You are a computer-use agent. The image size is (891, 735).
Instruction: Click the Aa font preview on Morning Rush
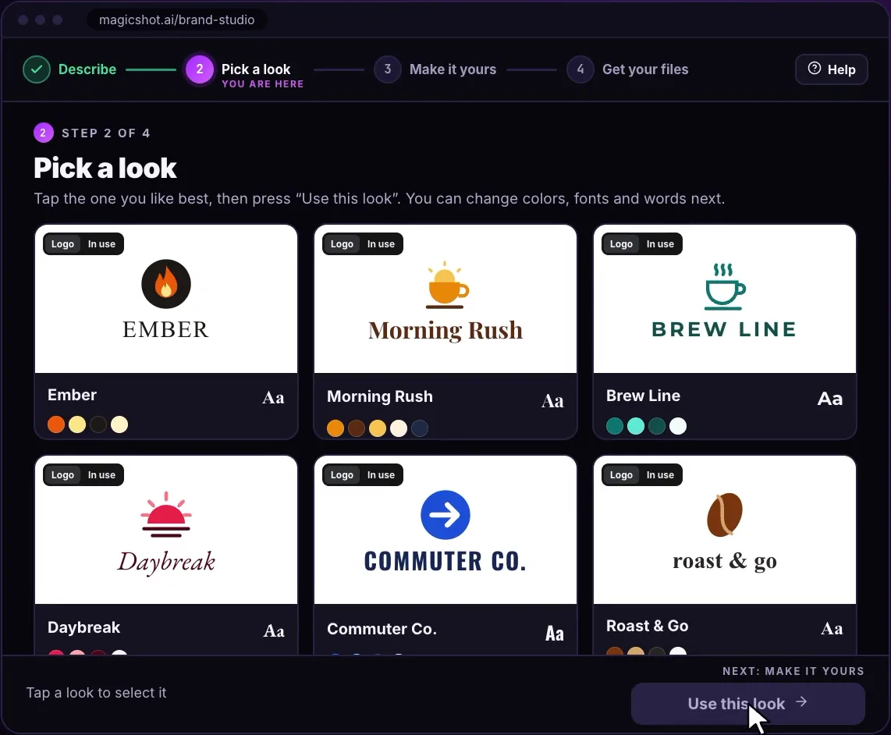coord(552,401)
